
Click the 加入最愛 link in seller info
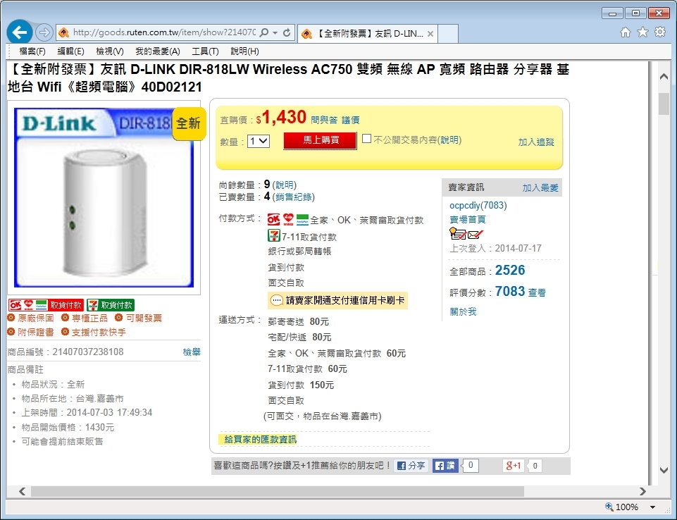540,187
